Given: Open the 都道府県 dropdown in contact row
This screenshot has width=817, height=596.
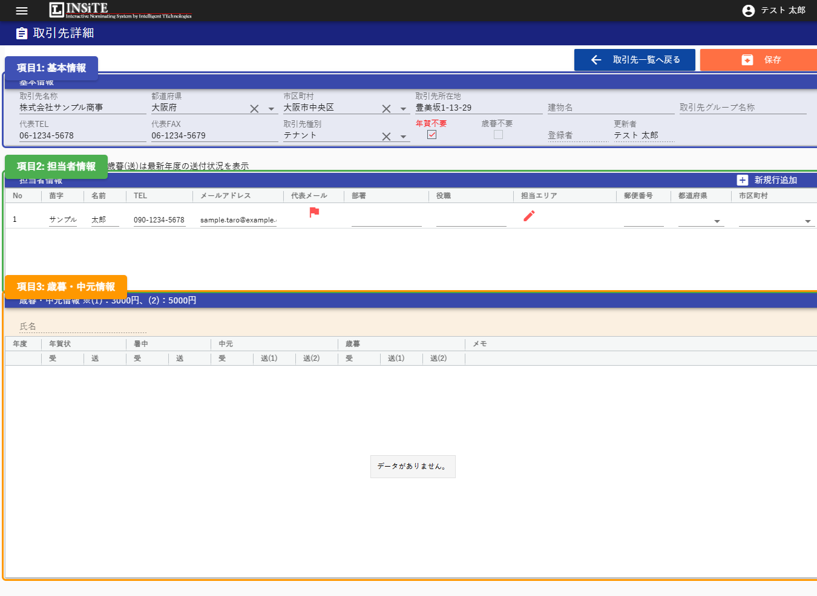Looking at the screenshot, I should (717, 221).
